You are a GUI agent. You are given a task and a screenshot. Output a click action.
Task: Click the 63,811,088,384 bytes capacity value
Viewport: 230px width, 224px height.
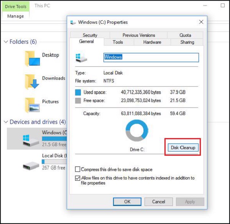pos(141,114)
